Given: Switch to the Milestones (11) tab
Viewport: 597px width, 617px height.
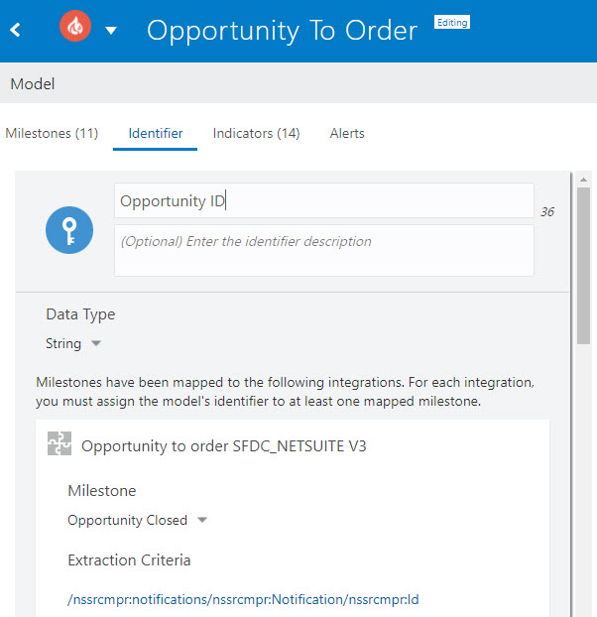Looking at the screenshot, I should (52, 133).
